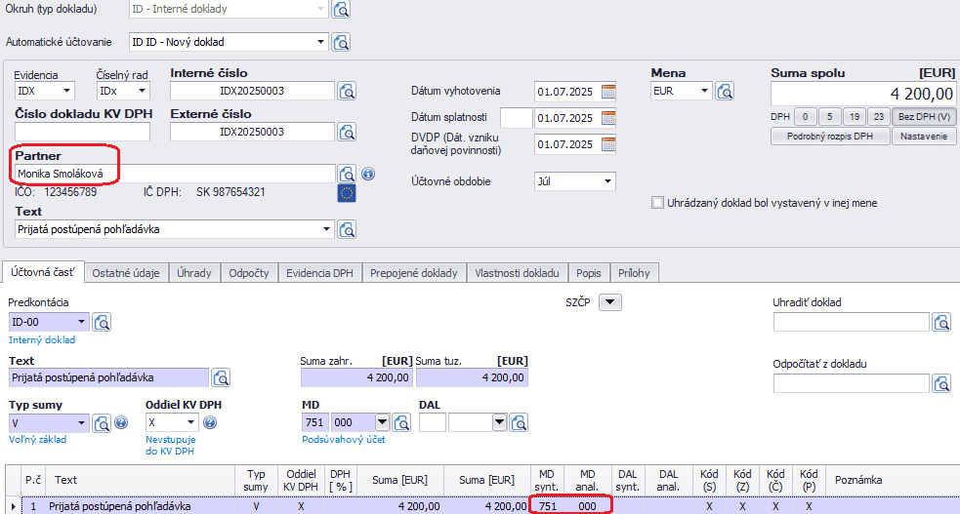
Task: Click help icon next to Typ sumy
Action: click(121, 423)
